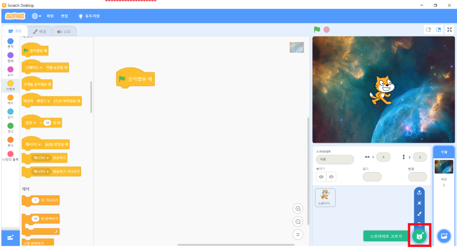
Task: Select the cat sprite thumbnail in list
Action: [325, 197]
